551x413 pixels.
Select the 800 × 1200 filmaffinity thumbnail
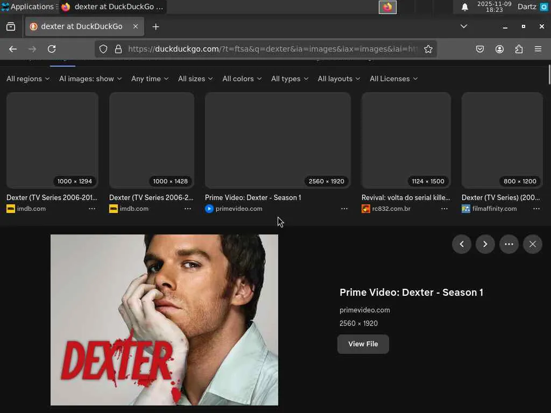point(502,140)
